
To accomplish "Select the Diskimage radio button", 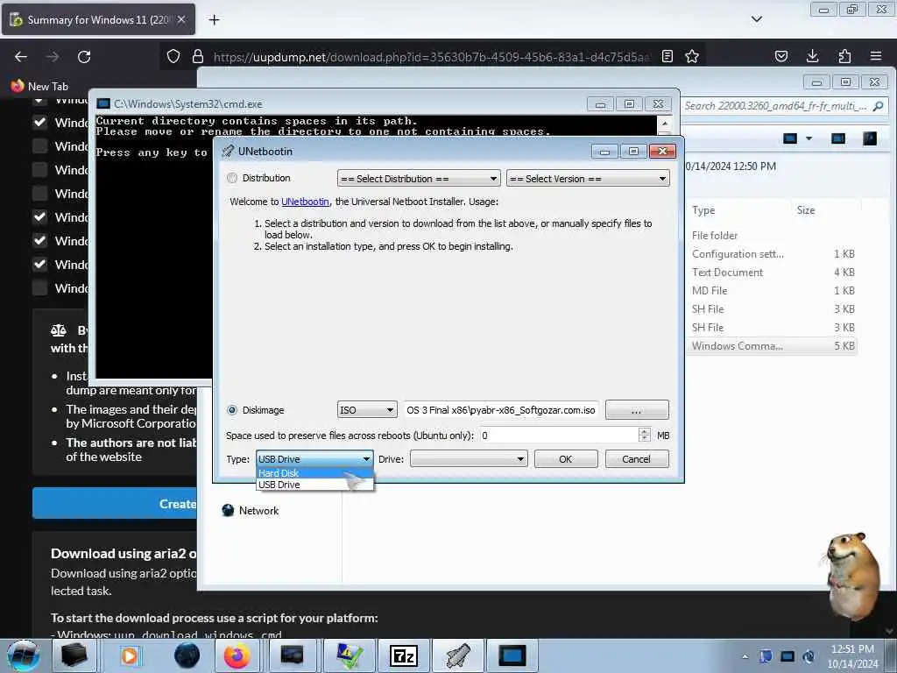I will pos(231,410).
